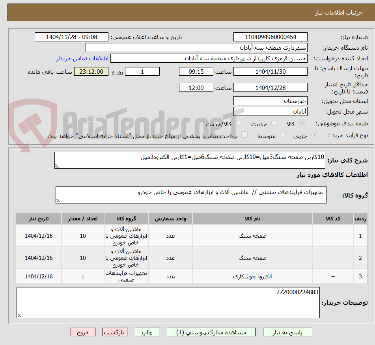Click the کد کالا column header
The width and height of the screenshot is (375, 345).
point(333,218)
